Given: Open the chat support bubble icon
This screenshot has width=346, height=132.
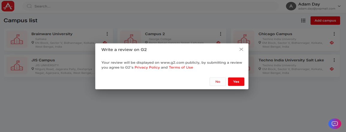Looking at the screenshot, I should pyautogui.click(x=335, y=124).
